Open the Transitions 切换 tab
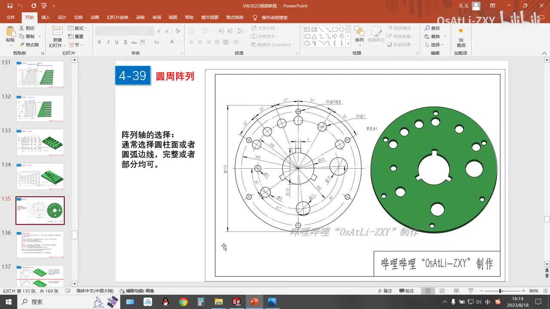Screen dimensions: 550x309 click(x=78, y=18)
